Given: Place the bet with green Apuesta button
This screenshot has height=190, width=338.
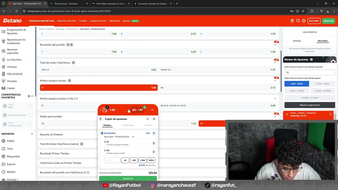Looking at the screenshot, I should [128, 179].
